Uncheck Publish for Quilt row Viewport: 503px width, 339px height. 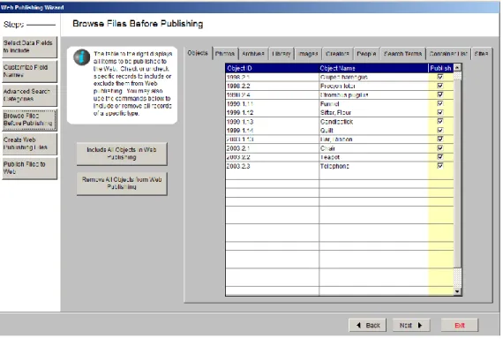click(440, 130)
